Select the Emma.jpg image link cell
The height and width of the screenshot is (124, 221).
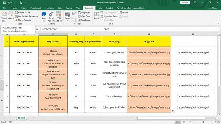[149, 52]
